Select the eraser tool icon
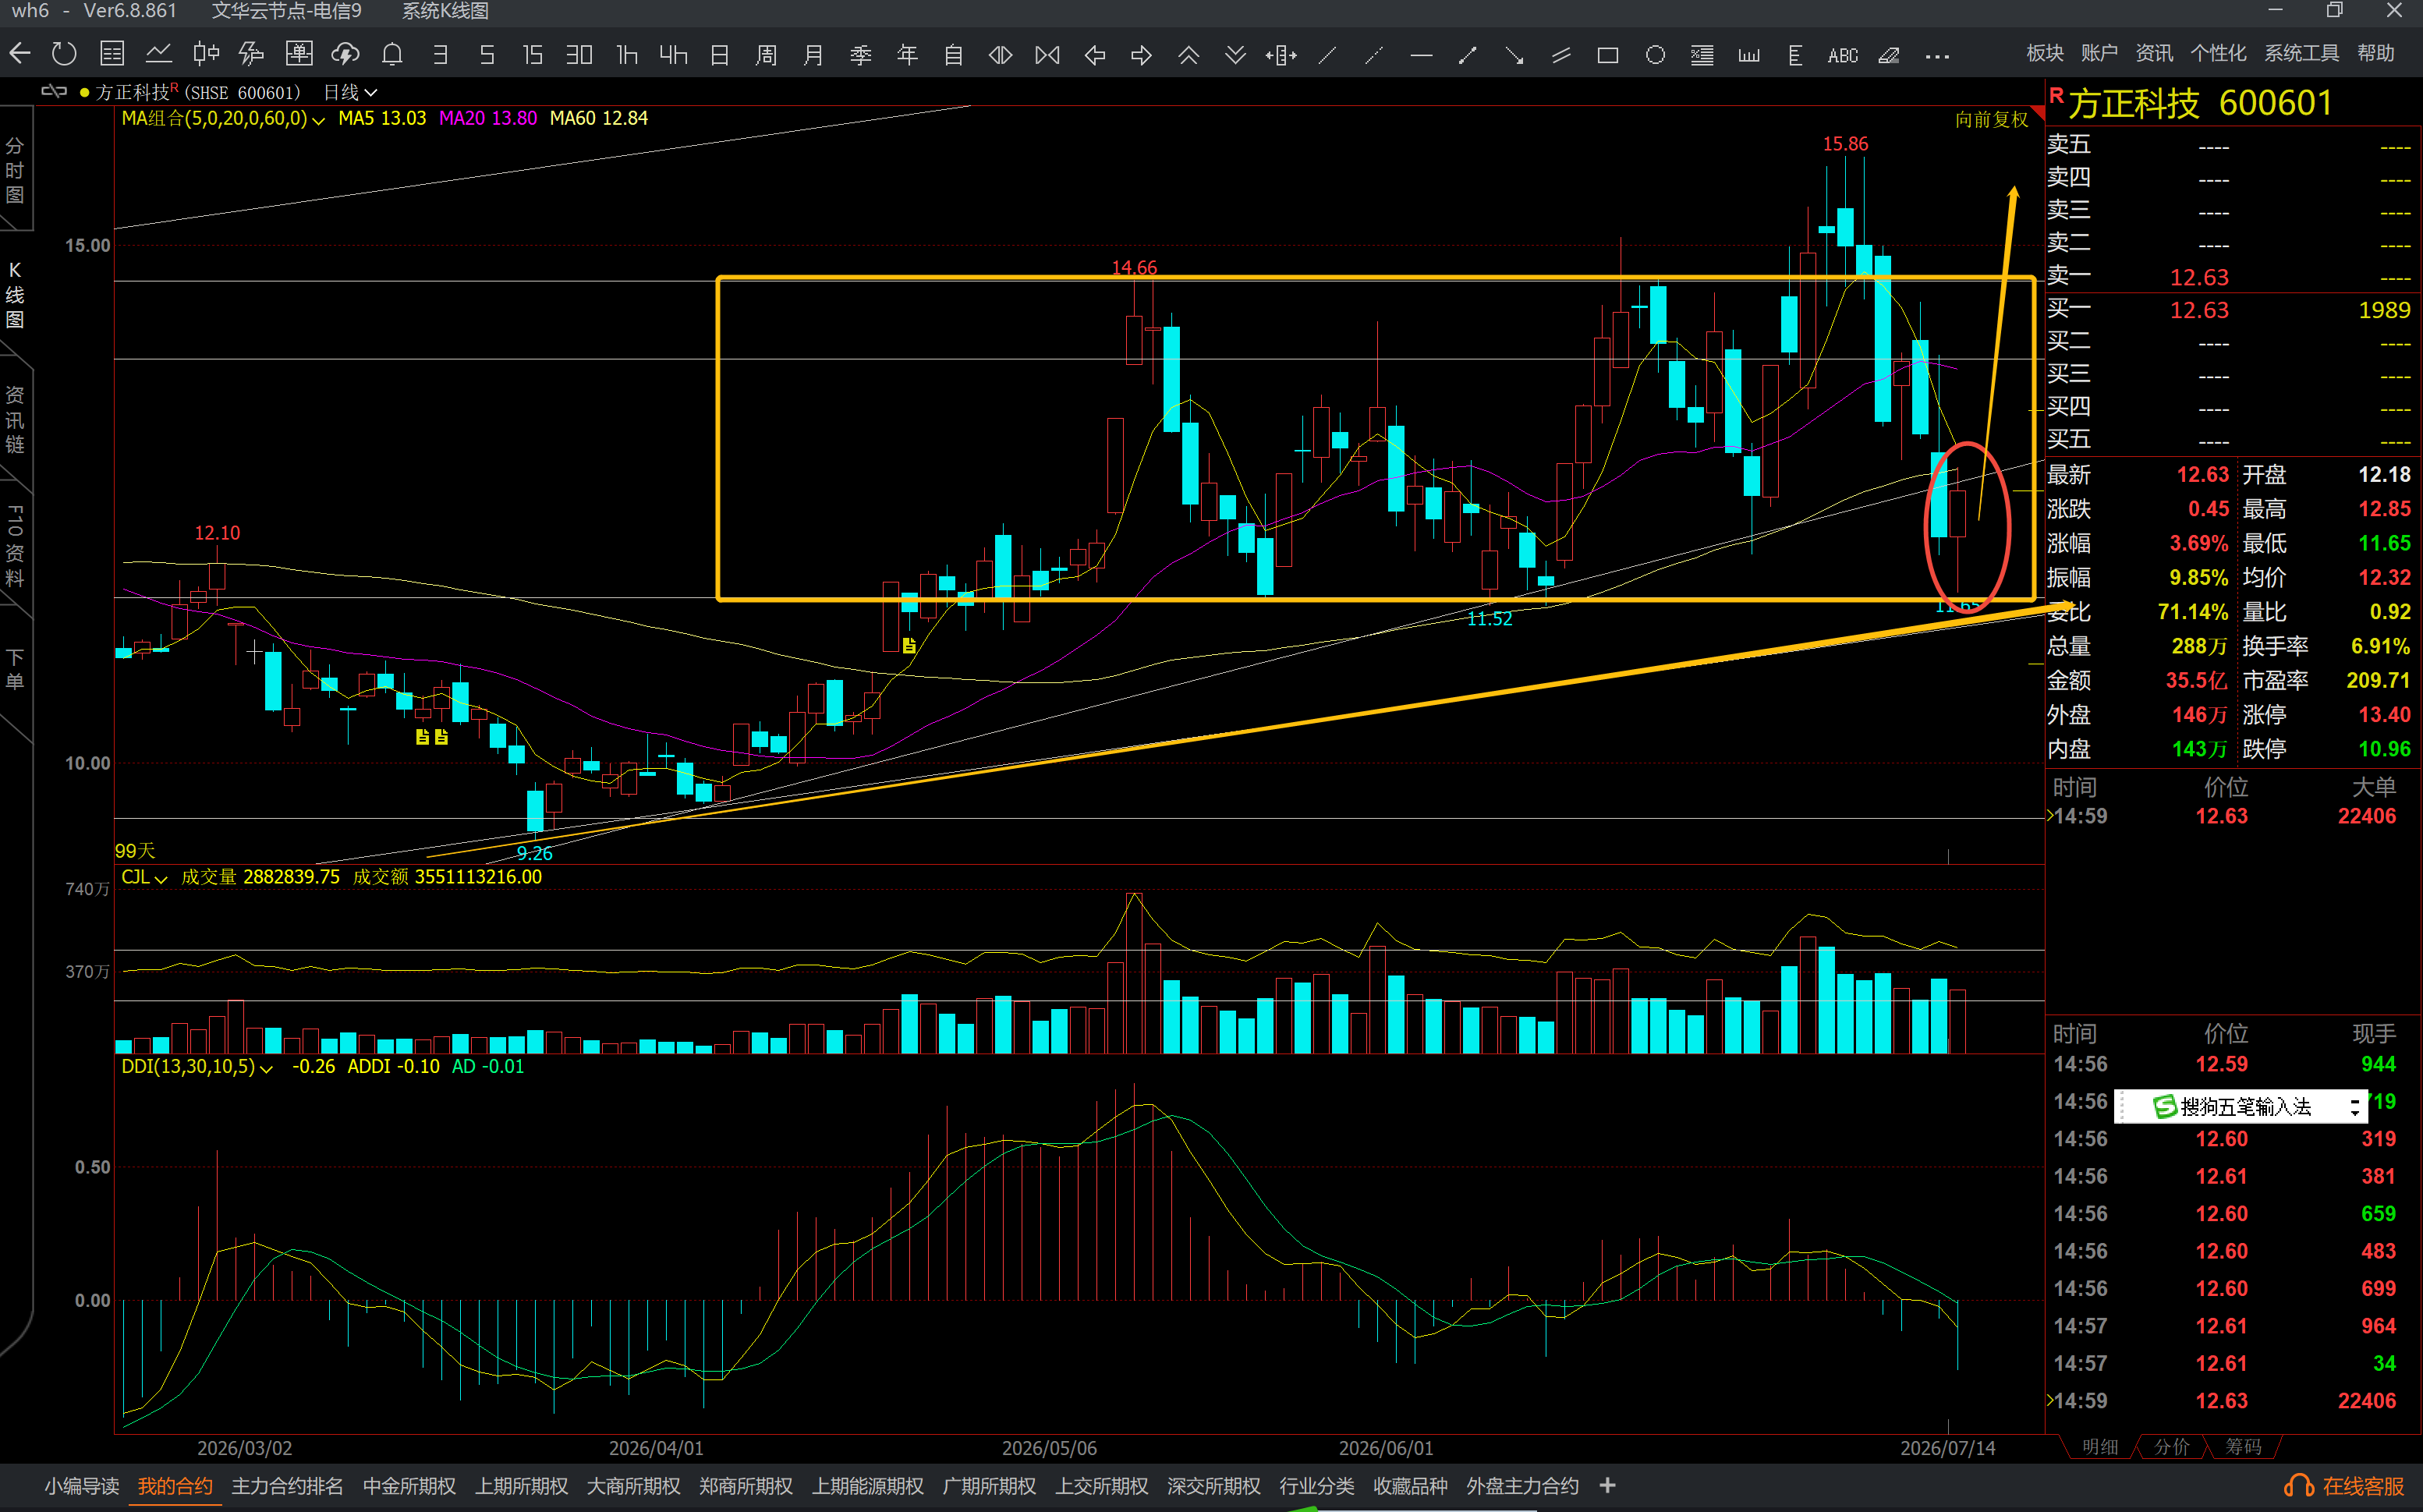The image size is (2423, 1512). click(1889, 55)
